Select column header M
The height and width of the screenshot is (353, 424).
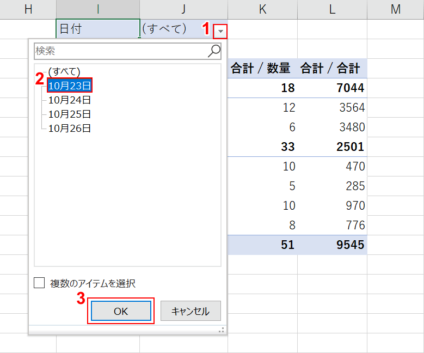tap(395, 9)
